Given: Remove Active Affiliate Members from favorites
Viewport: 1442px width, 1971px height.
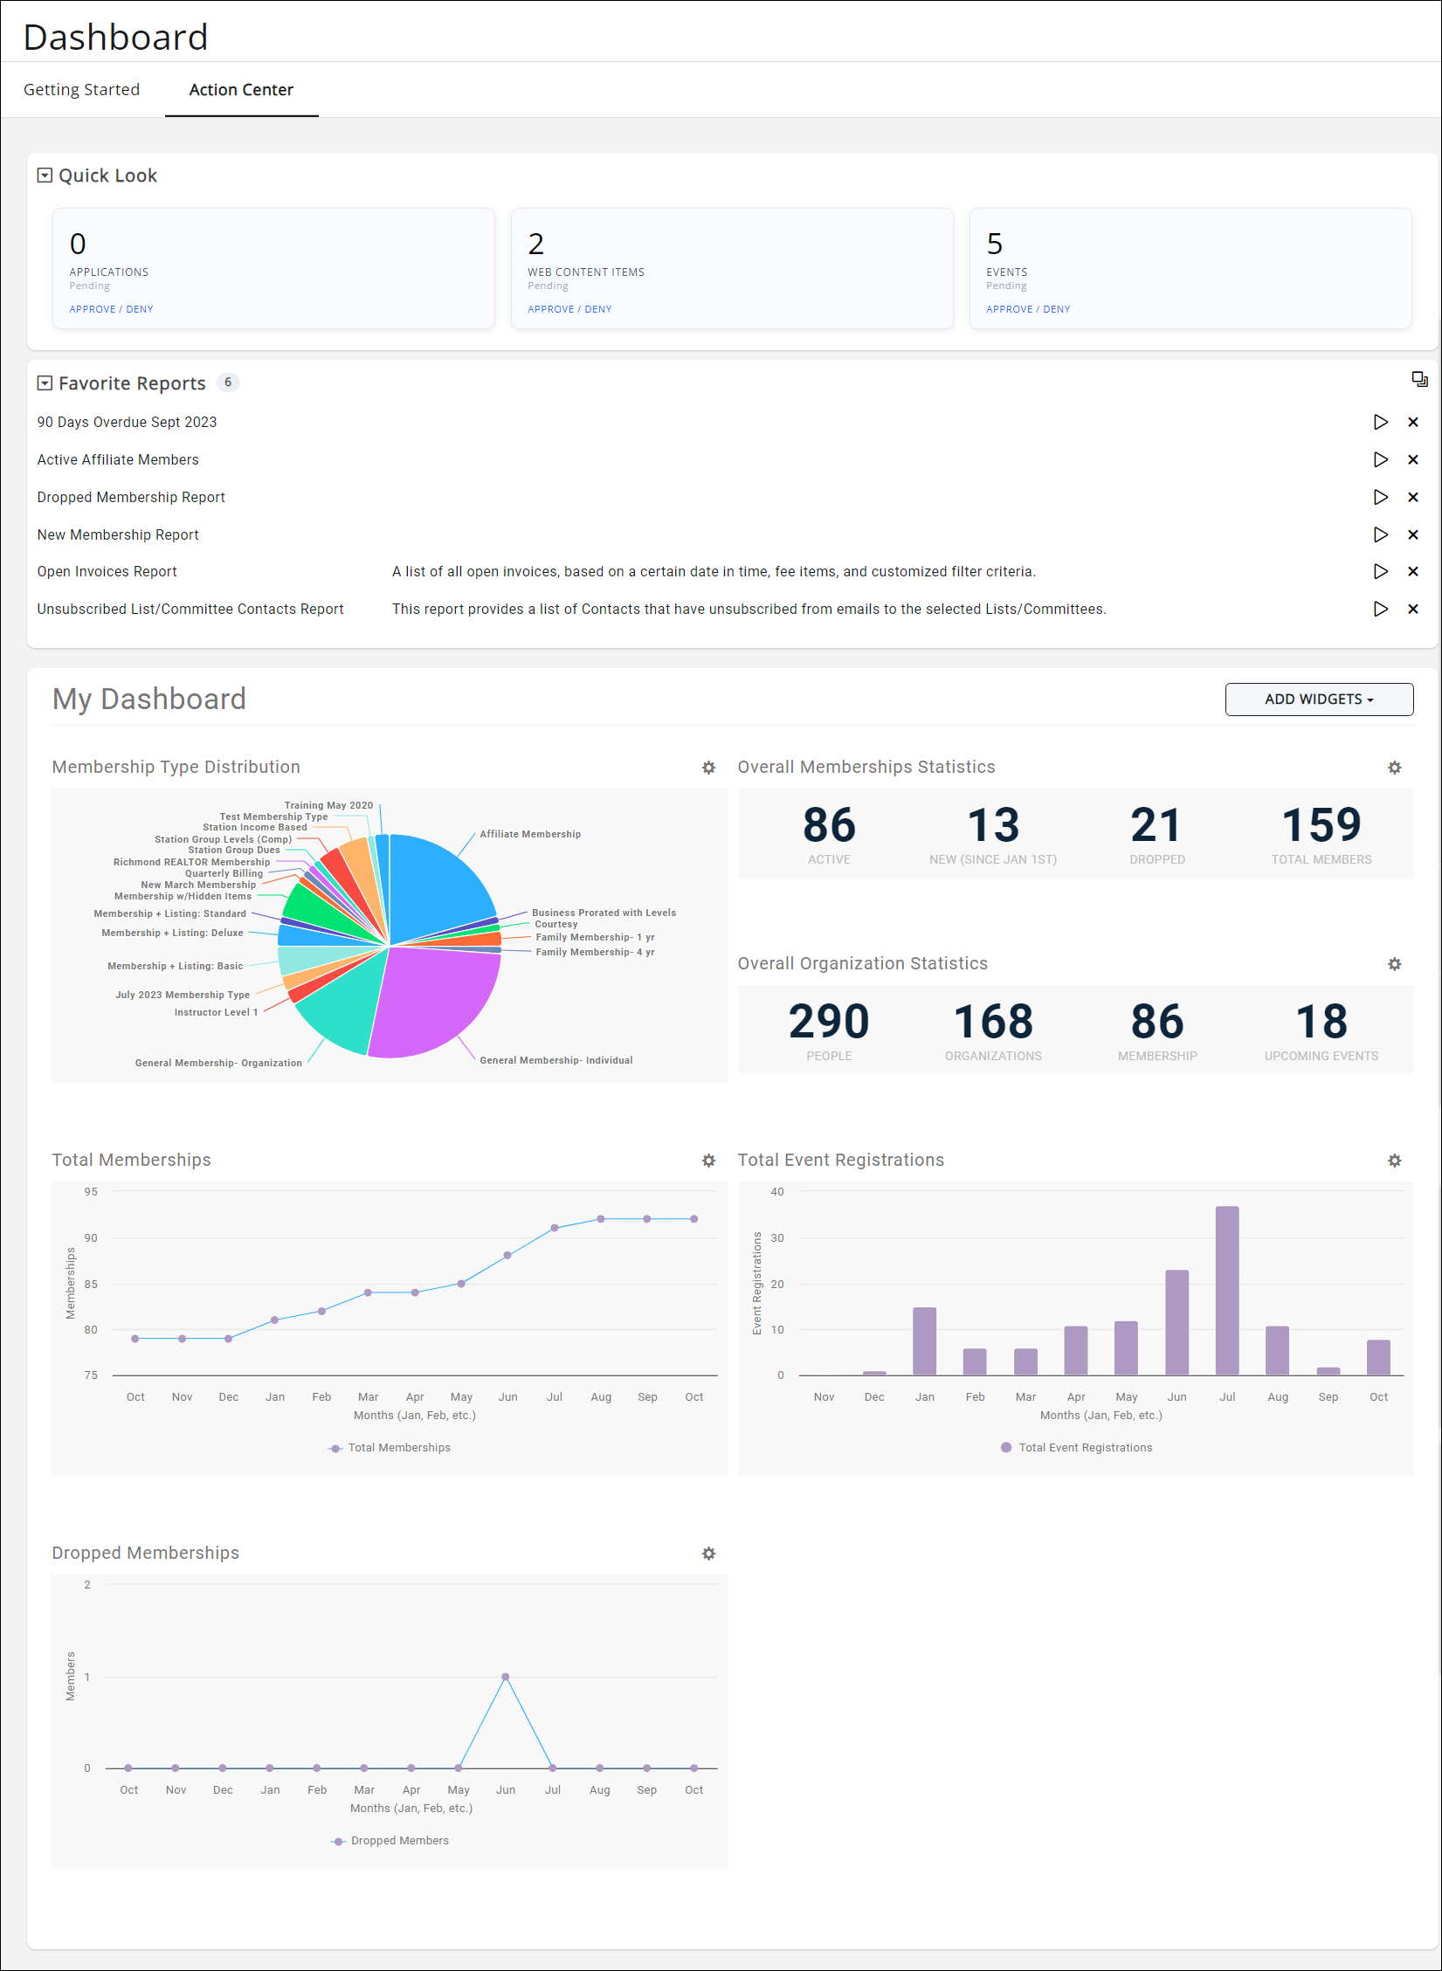Looking at the screenshot, I should [1413, 459].
